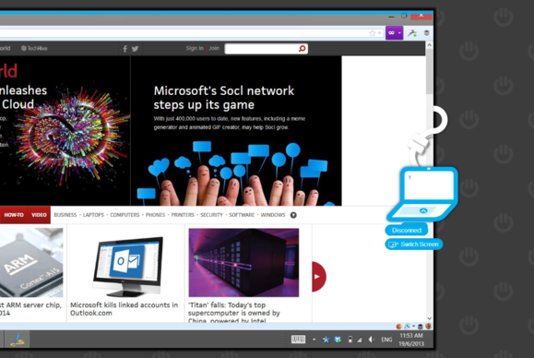Image resolution: width=534 pixels, height=358 pixels.
Task: Click the Bluetooth tray icon
Action: (x=326, y=340)
